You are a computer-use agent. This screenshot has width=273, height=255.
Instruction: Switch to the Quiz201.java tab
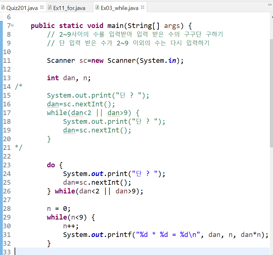coord(22,8)
